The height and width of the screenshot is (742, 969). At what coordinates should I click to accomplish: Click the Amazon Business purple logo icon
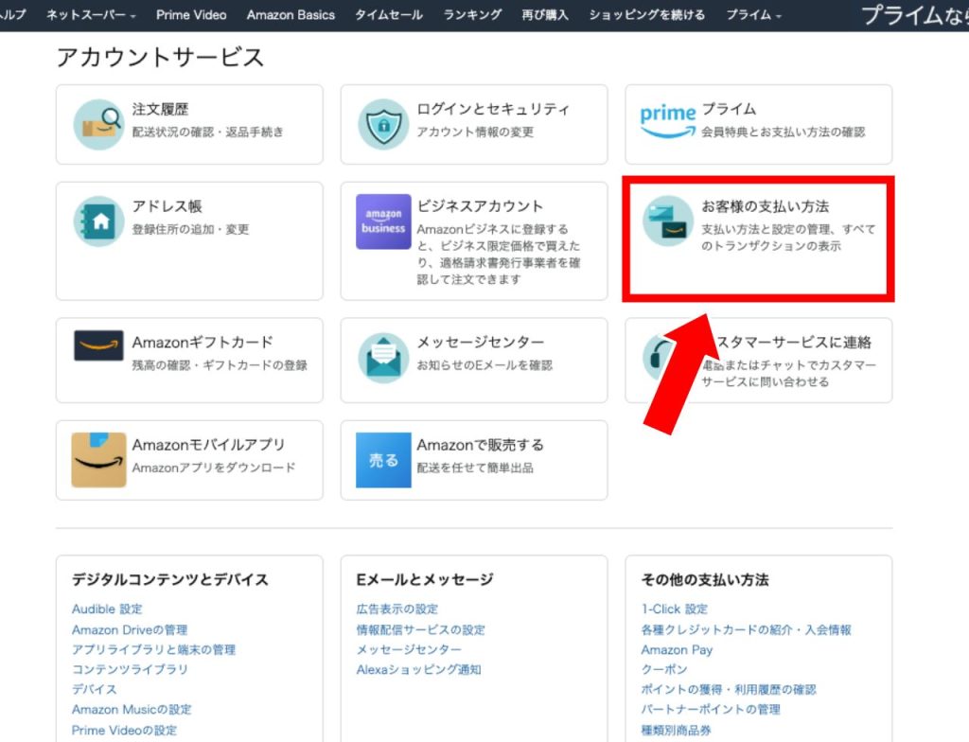click(383, 222)
